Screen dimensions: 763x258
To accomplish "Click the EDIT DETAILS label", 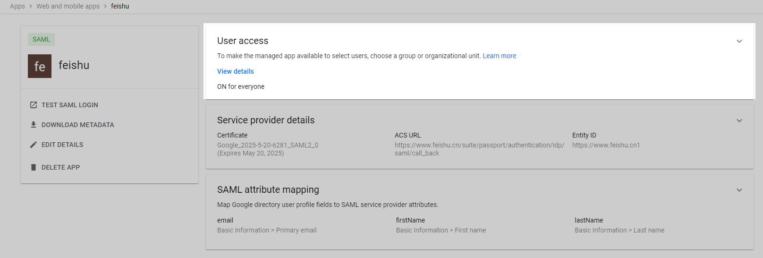I will point(62,145).
